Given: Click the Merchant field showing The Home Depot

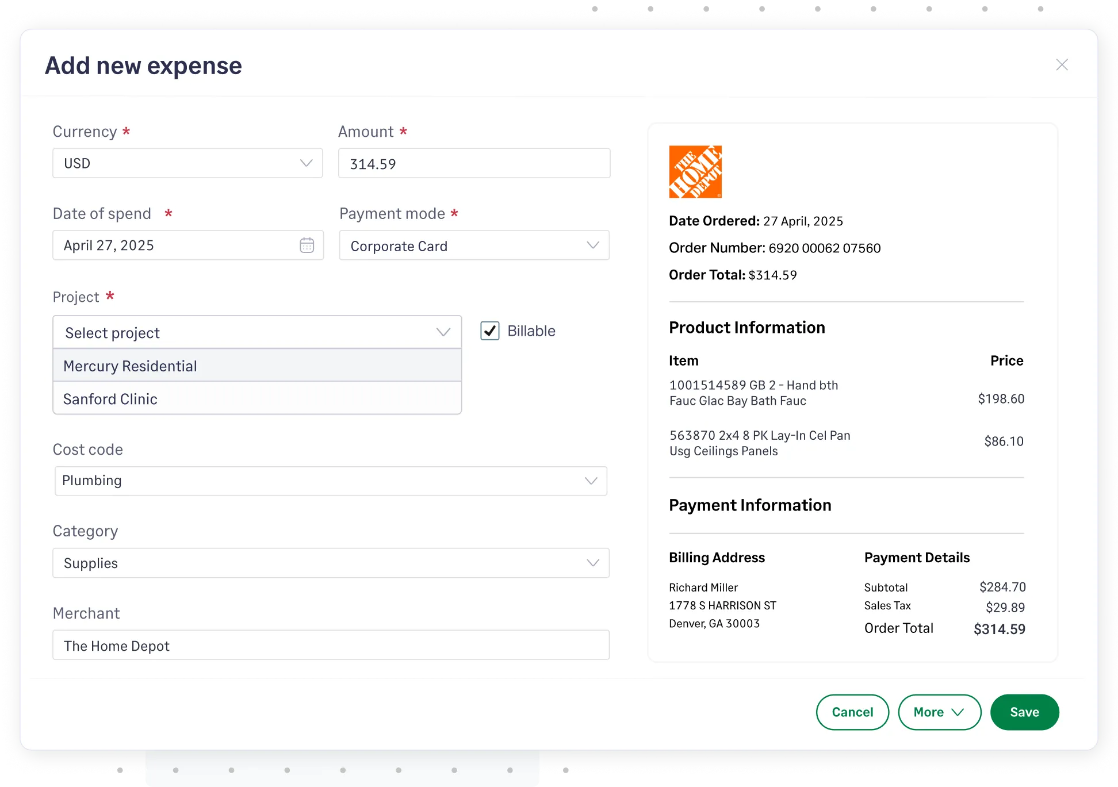Looking at the screenshot, I should pyautogui.click(x=330, y=645).
